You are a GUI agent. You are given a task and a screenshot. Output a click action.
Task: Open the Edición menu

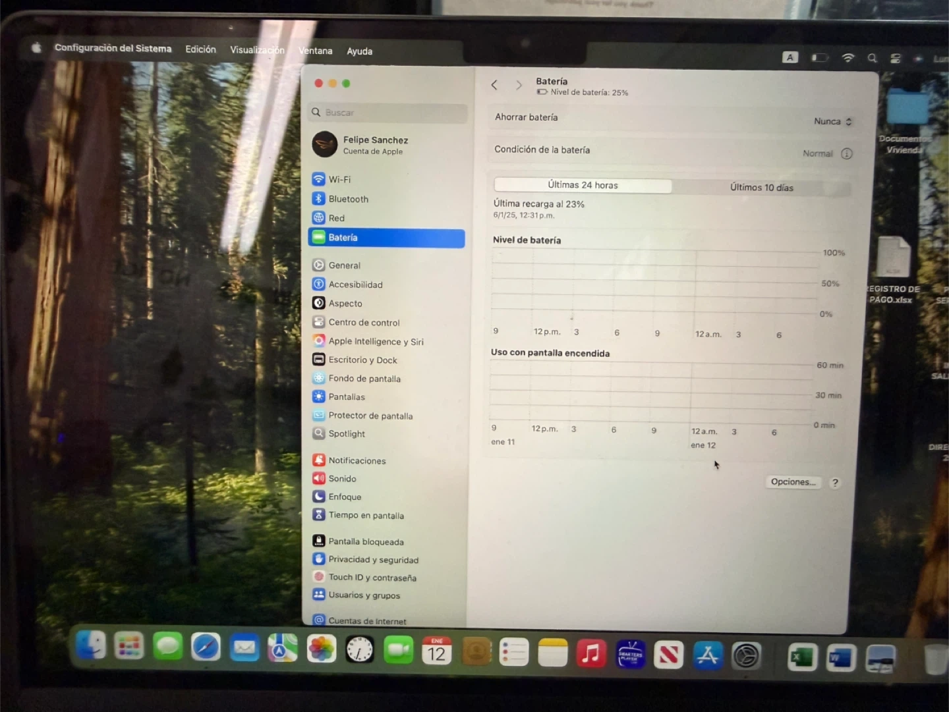point(200,49)
